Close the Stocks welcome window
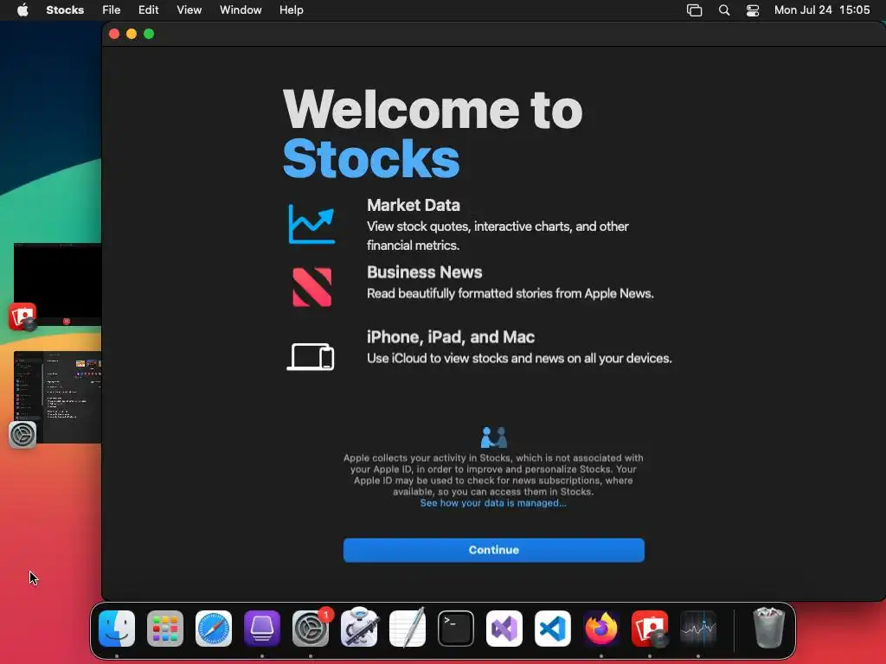Viewport: 886px width, 664px height. pyautogui.click(x=114, y=34)
